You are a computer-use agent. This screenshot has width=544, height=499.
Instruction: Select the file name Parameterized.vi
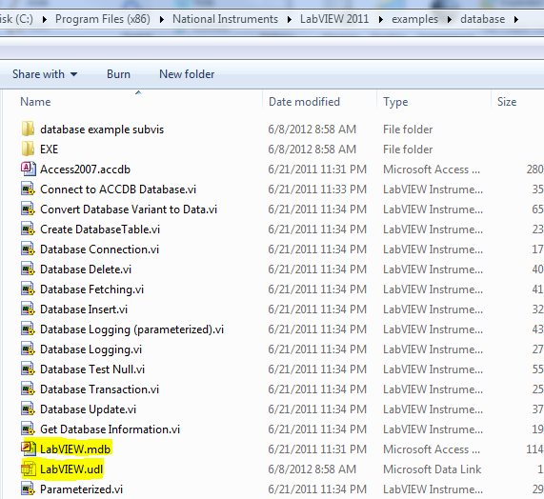click(82, 489)
